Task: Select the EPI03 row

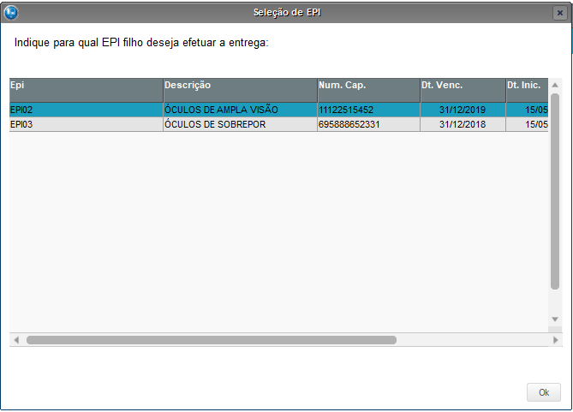Action: (86, 124)
